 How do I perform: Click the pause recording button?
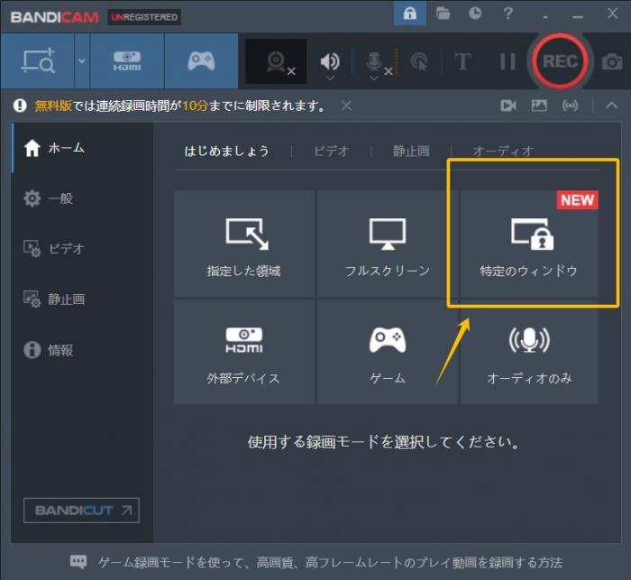tap(507, 61)
